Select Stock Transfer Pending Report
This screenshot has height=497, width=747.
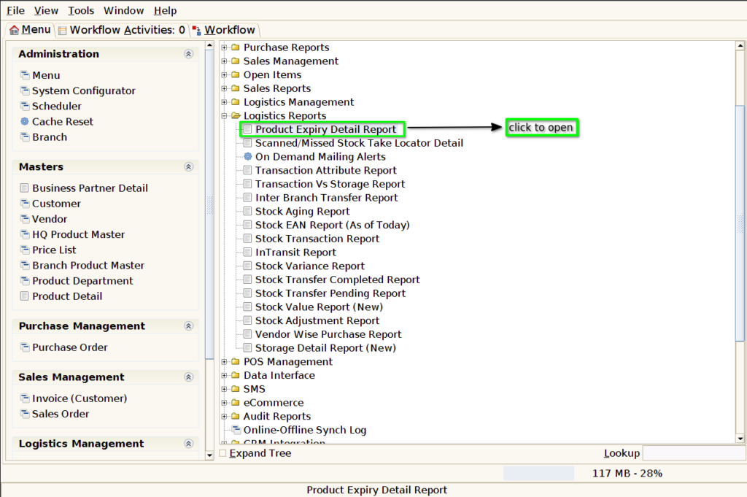point(330,293)
